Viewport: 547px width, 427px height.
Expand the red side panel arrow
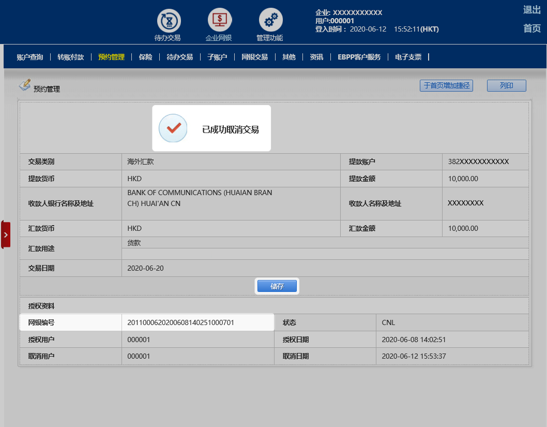pos(6,234)
